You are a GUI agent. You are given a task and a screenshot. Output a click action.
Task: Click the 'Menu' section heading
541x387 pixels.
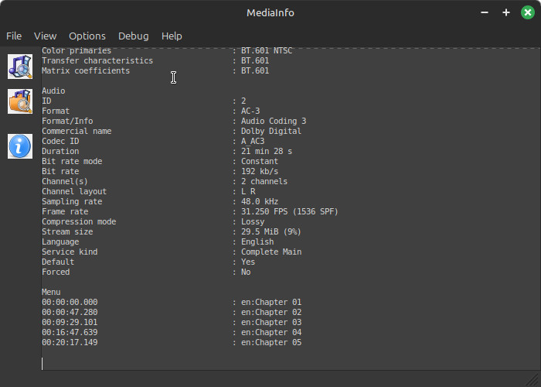coord(51,292)
